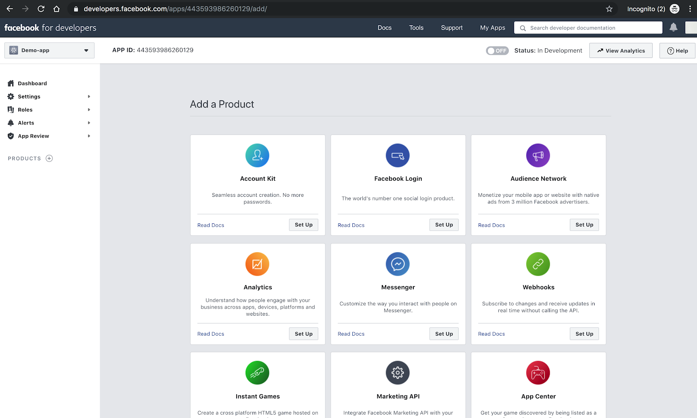Click the Account Kit product icon

[x=257, y=155]
